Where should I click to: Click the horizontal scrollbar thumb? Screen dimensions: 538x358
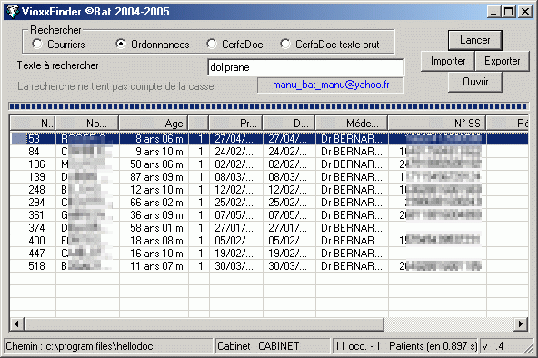204,323
